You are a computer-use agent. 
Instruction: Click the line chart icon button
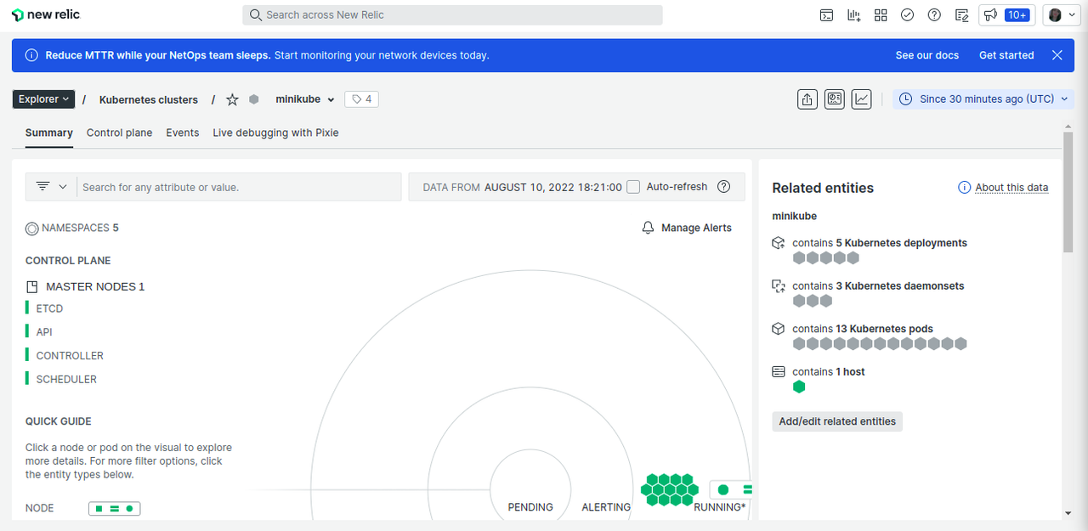pos(862,99)
